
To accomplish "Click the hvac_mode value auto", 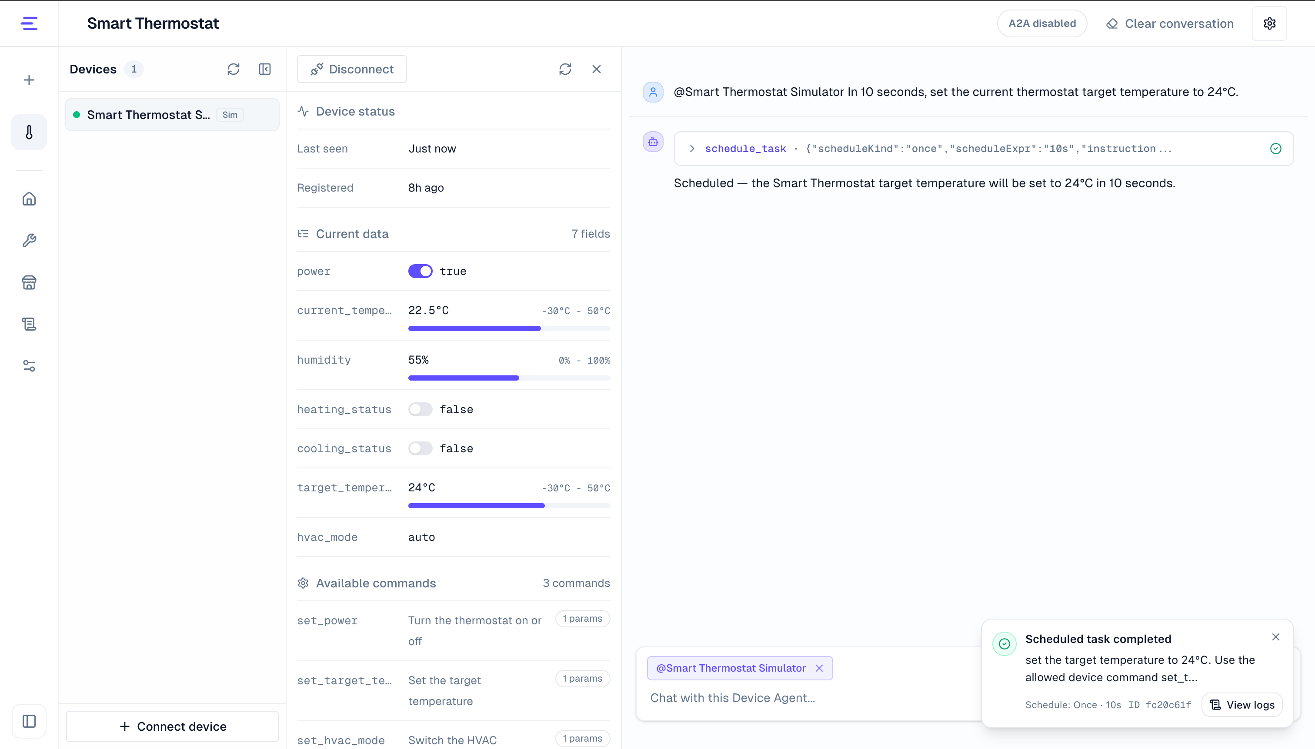I will (x=422, y=537).
